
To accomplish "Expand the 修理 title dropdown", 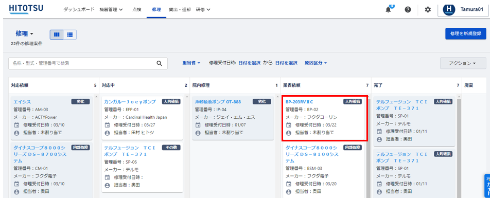I will 24,33.
